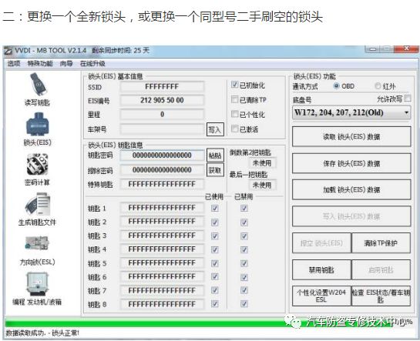
Task: Toggle 钥匙 3 已禁用 checkbox
Action: [x=244, y=236]
